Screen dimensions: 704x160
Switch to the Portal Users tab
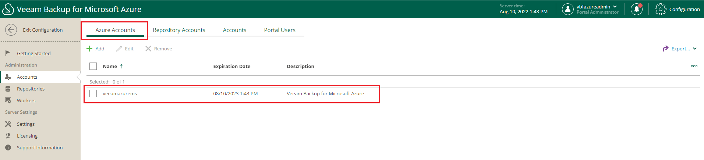click(x=280, y=30)
